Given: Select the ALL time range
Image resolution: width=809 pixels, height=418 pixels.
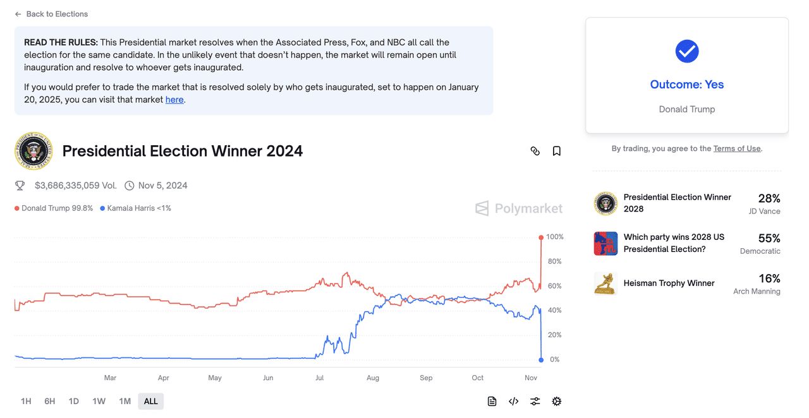Looking at the screenshot, I should (151, 402).
